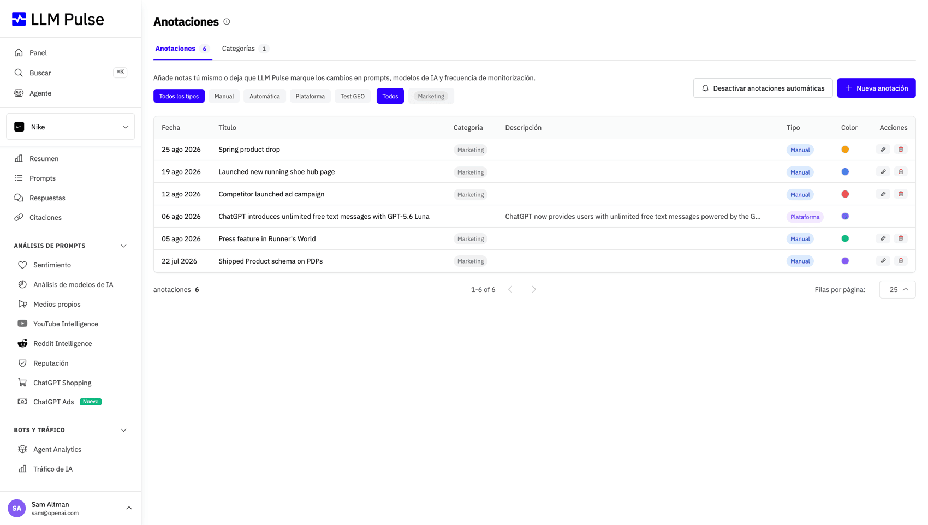Image resolution: width=928 pixels, height=525 pixels.
Task: Open Reddit Intelligence icon
Action: pos(22,343)
